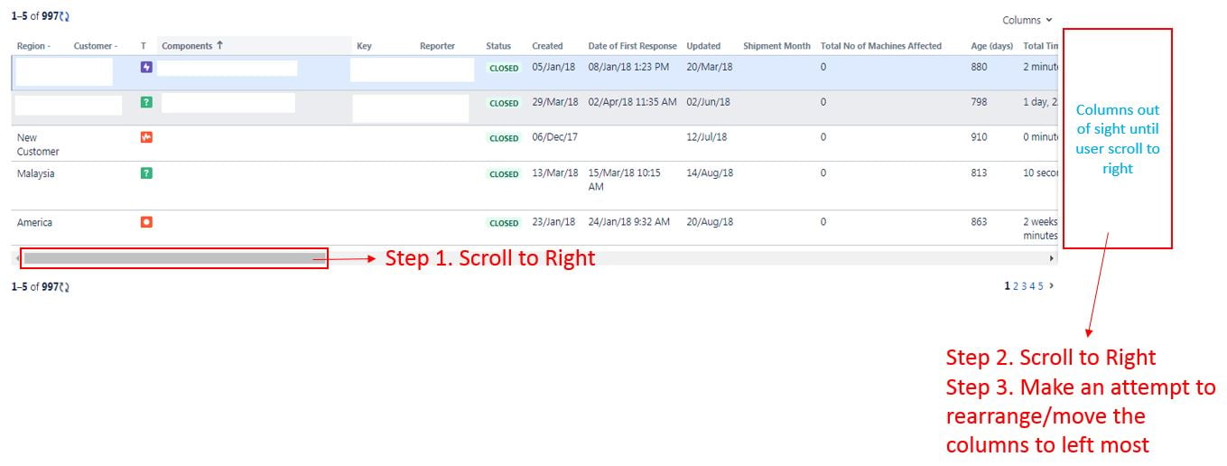Select the Malaysia region cell
Screen dimensions: 1227x466
(36, 173)
